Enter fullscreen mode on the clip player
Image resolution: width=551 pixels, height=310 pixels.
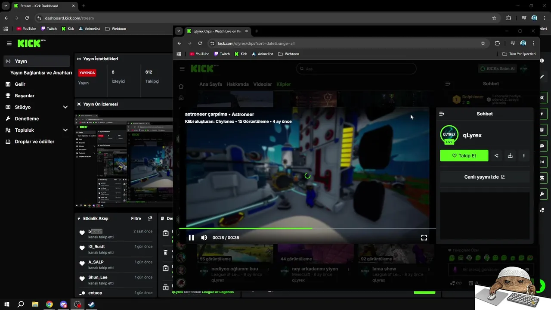(x=424, y=238)
